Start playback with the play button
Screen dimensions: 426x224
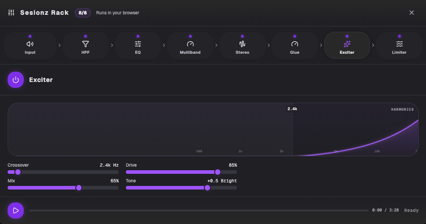coord(16,211)
